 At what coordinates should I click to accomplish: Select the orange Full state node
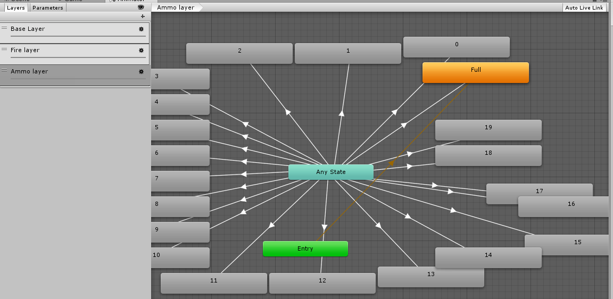(476, 73)
